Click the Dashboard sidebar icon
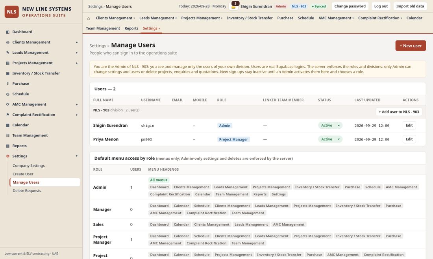Image resolution: width=433 pixels, height=259 pixels. coord(8,32)
